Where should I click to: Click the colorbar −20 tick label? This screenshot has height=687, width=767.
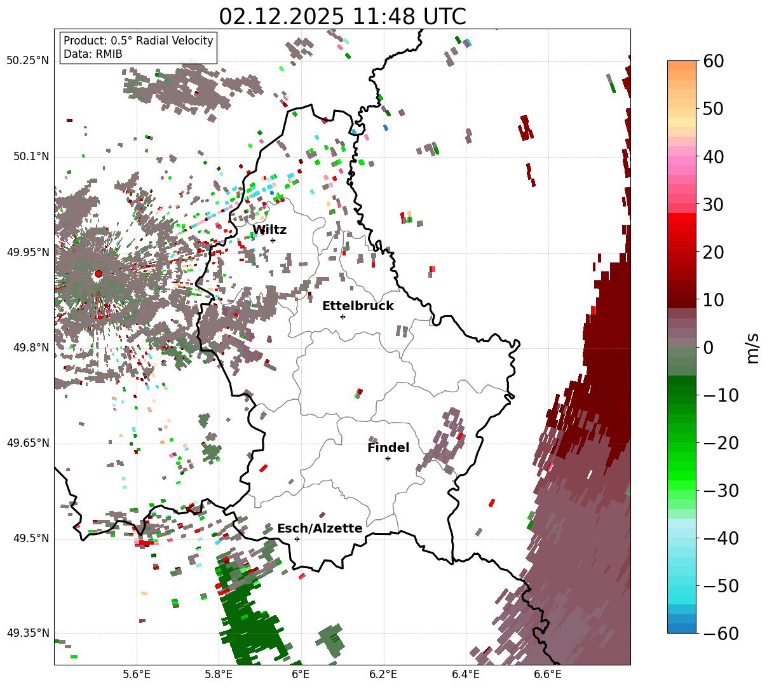(721, 443)
